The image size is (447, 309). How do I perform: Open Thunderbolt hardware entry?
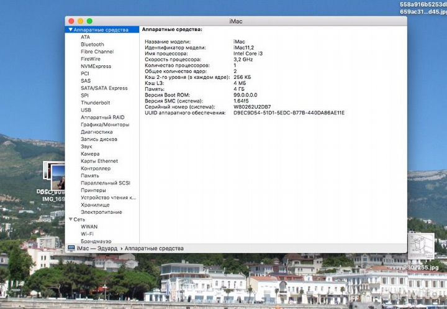pyautogui.click(x=95, y=103)
